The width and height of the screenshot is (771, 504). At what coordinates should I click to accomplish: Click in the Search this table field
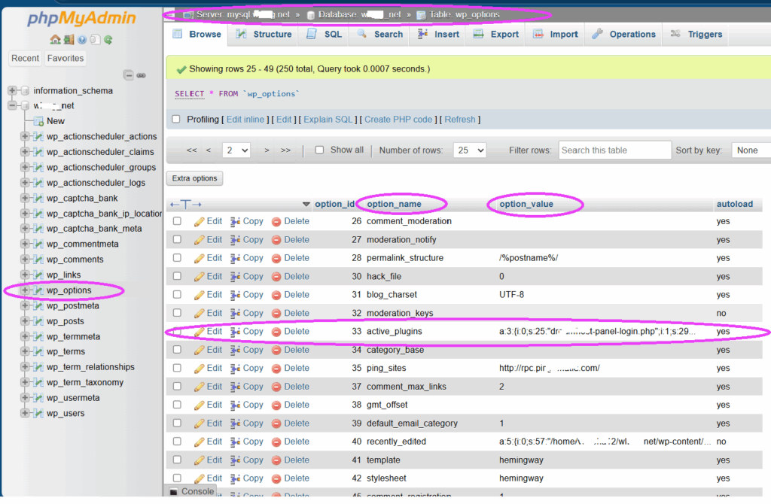614,150
